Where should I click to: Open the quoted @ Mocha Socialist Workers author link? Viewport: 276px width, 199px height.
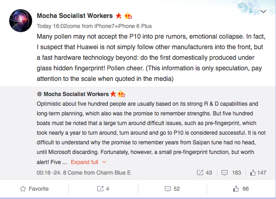click(x=75, y=94)
